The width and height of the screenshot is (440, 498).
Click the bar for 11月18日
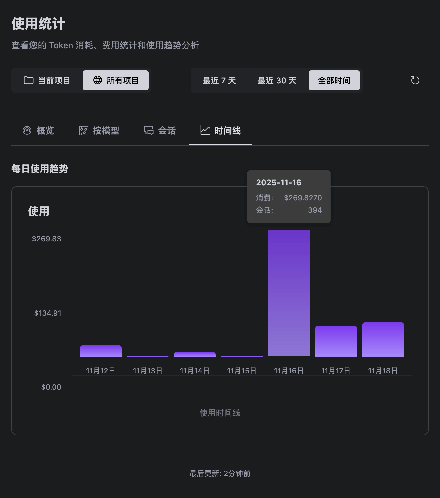click(383, 340)
